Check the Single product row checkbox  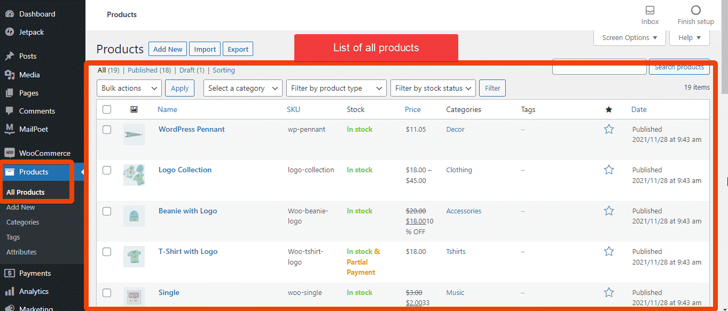coord(107,292)
